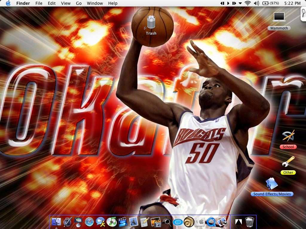
Task: Click play in menu bar controller
Action: (x=228, y=3)
